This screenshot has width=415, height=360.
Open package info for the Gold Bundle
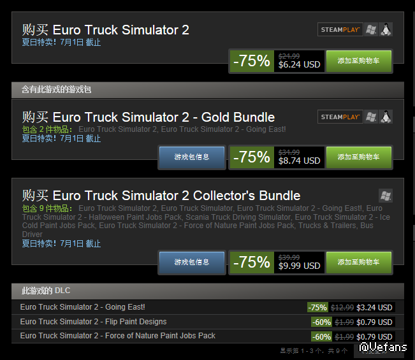pos(191,157)
